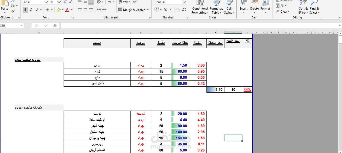Center text horizontally
342x153 pixels.
point(85,10)
